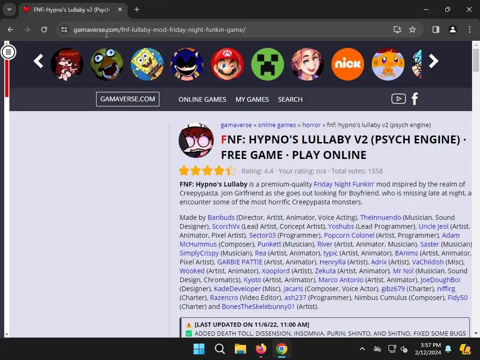Screen dimensions: 480x360
Task: Click the GAMAVERSE.COM logo button
Action: [x=127, y=99]
